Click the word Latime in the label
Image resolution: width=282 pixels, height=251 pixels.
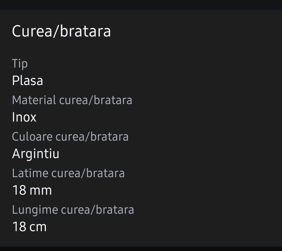(30, 173)
